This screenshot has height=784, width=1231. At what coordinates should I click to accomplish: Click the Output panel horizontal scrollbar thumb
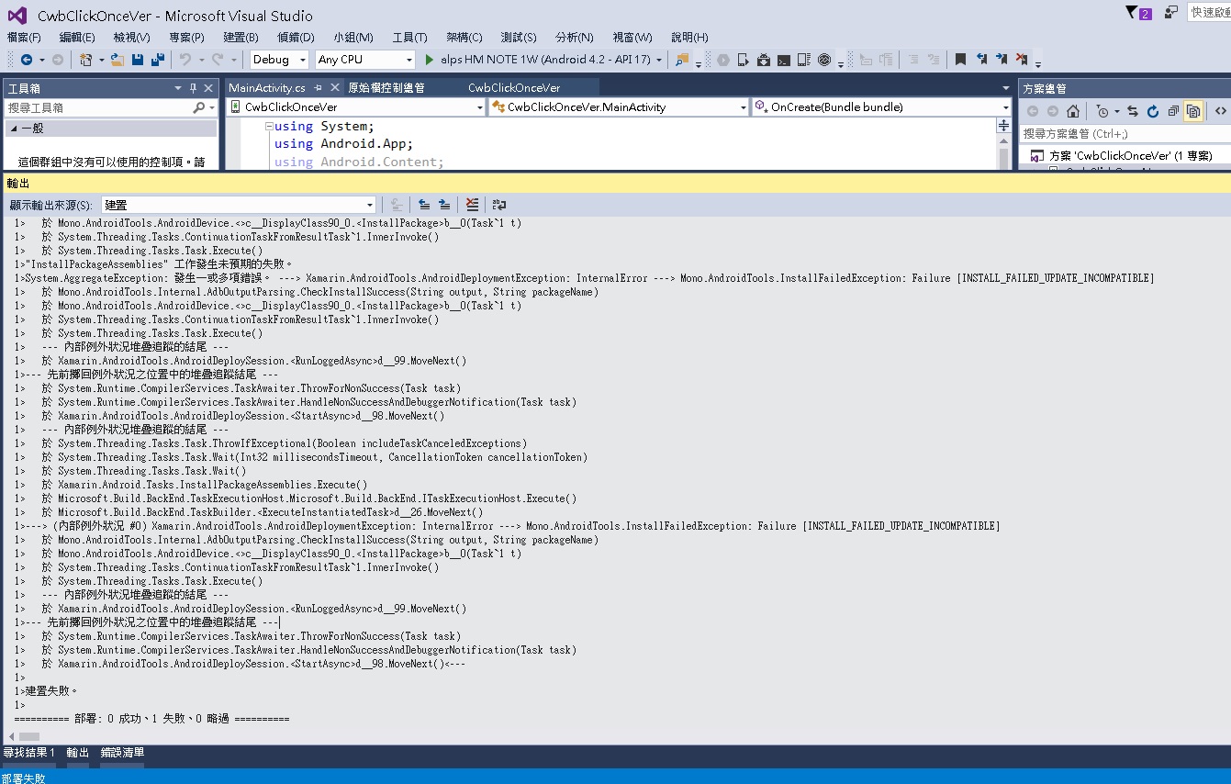click(29, 736)
